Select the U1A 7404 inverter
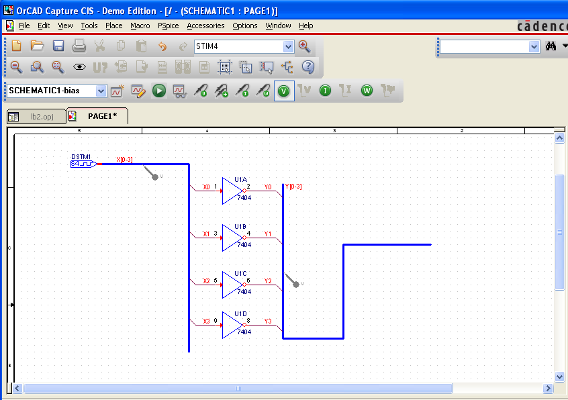The width and height of the screenshot is (568, 400). coord(232,191)
